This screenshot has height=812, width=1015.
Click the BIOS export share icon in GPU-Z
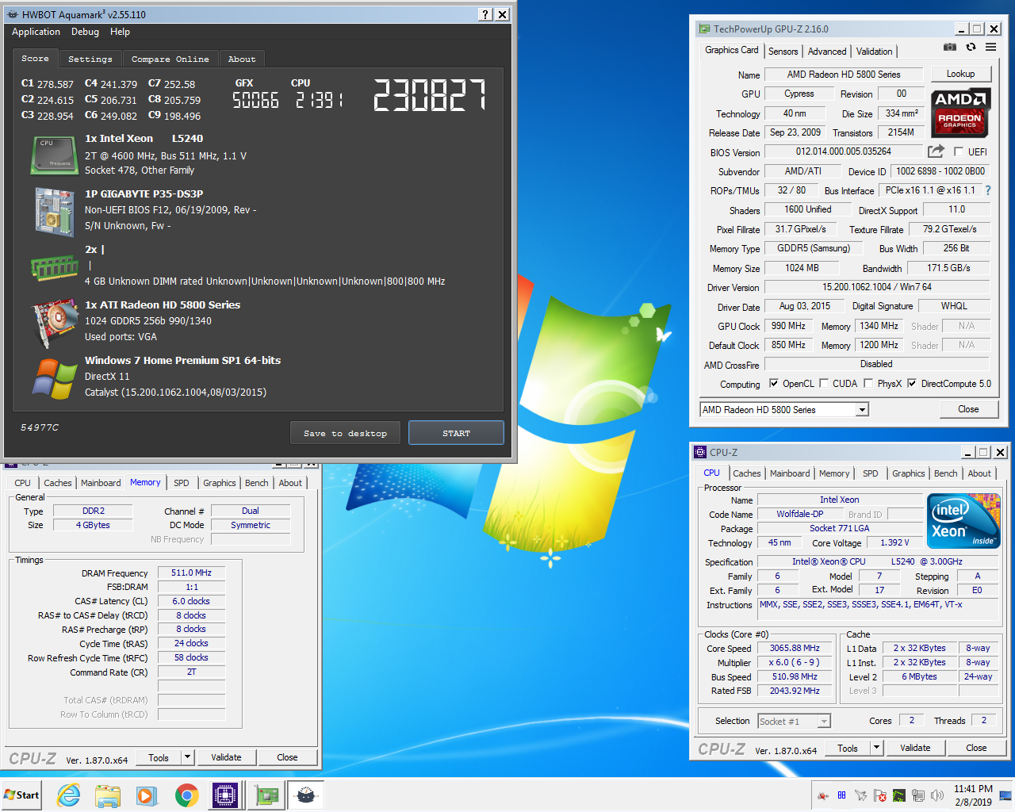[x=936, y=151]
